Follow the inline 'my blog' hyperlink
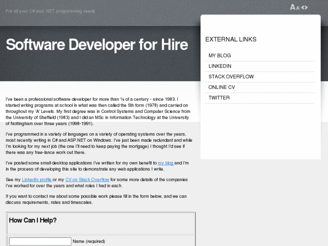The image size is (328, 246). [165, 163]
